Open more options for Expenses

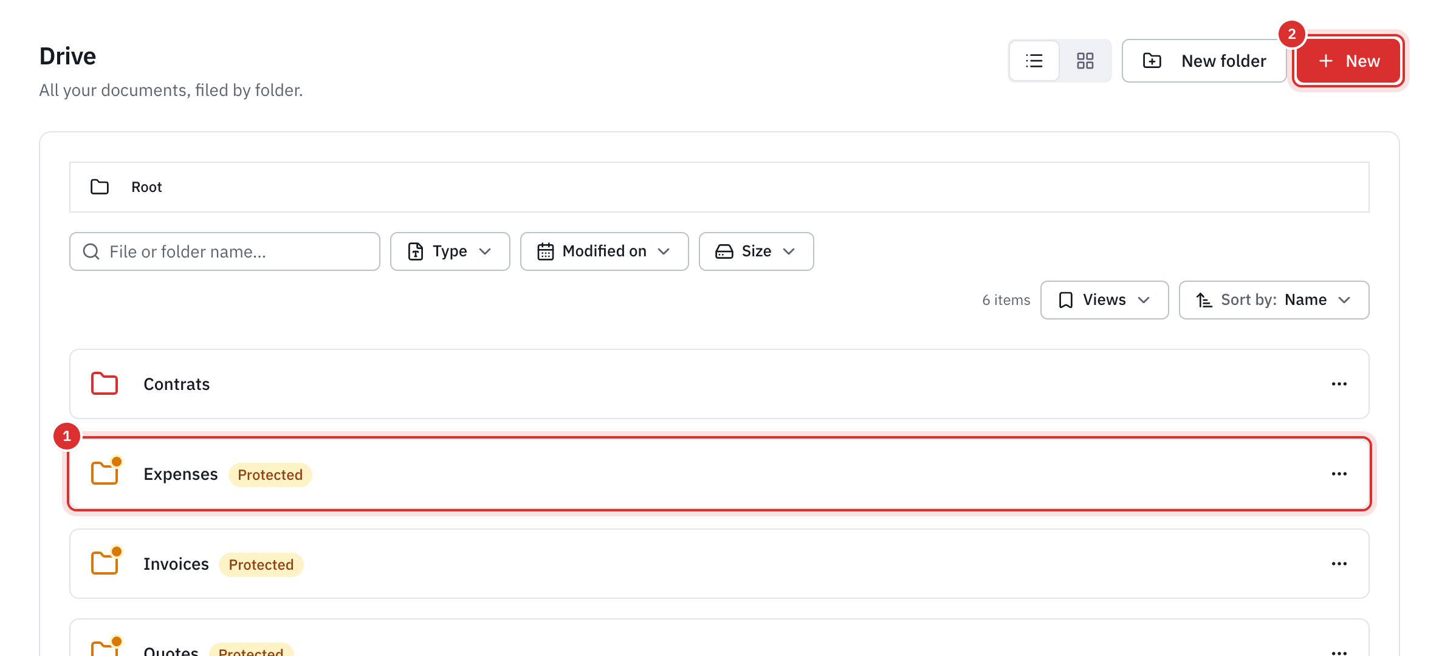1339,474
